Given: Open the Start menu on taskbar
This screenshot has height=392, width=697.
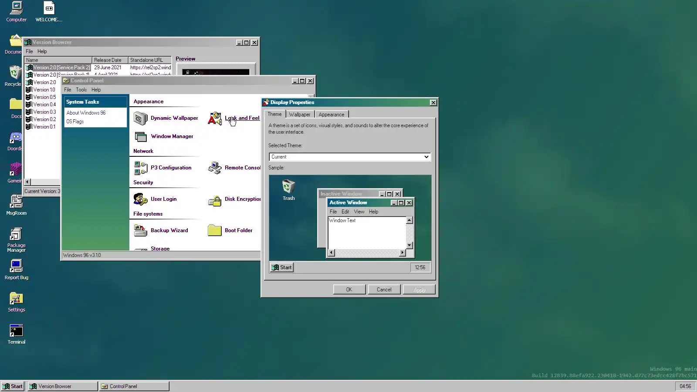Looking at the screenshot, I should [13, 386].
